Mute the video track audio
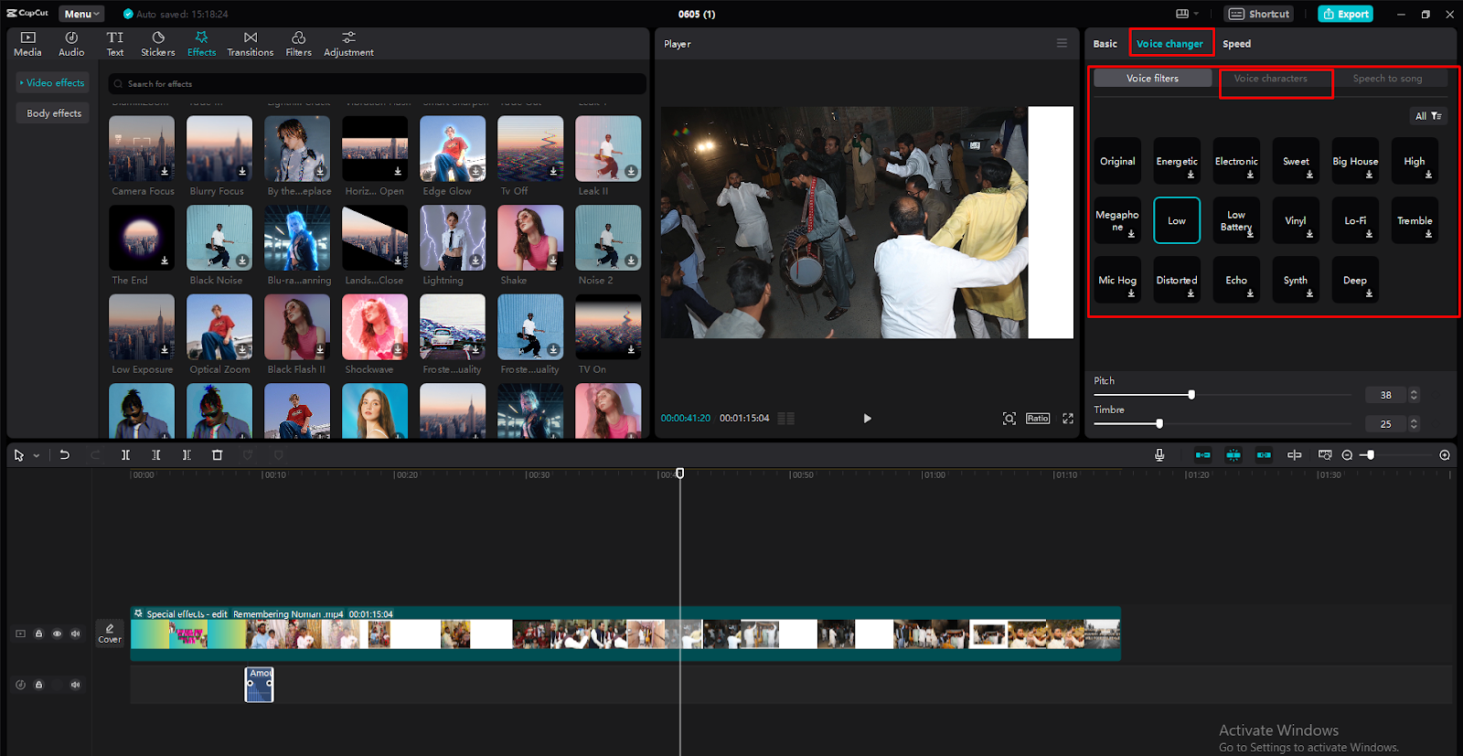The height and width of the screenshot is (756, 1463). pos(75,633)
